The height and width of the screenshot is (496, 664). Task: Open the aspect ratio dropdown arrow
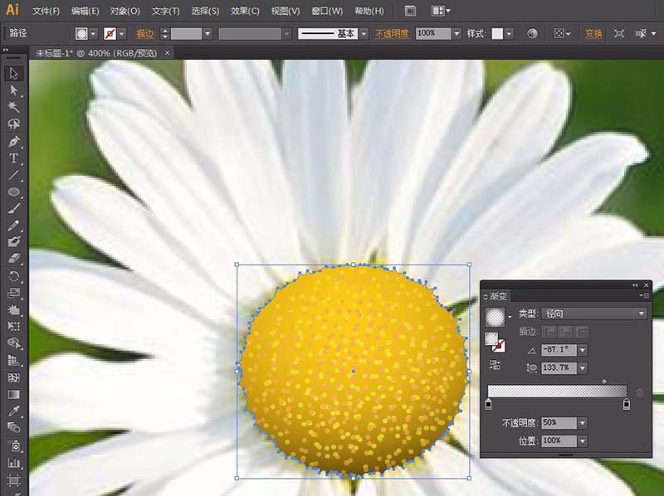point(583,368)
